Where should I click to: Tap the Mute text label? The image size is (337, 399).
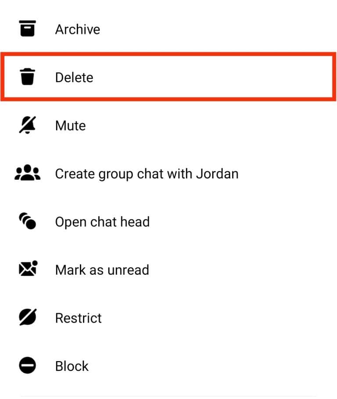pos(69,125)
